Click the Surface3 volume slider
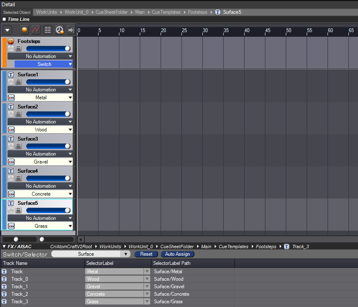The width and height of the screenshot is (358, 307). [x=48, y=146]
